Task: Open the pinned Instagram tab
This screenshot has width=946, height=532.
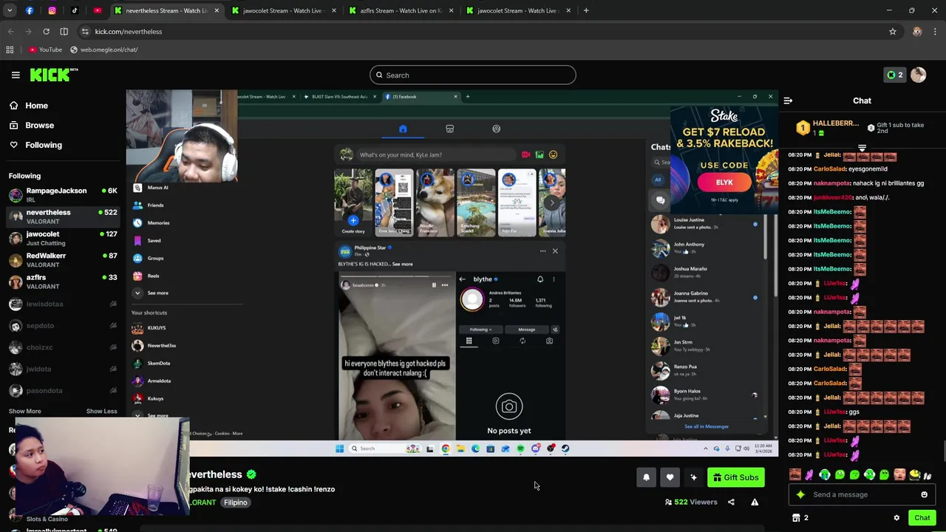Action: (52, 10)
